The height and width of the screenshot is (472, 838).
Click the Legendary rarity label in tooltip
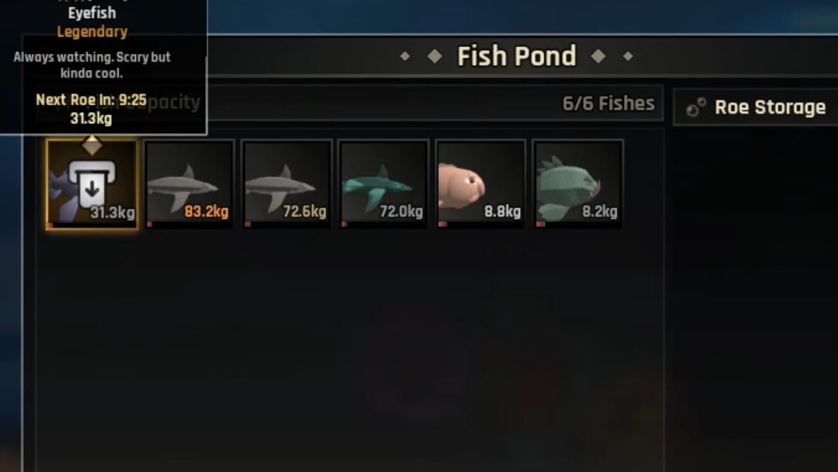(x=92, y=32)
